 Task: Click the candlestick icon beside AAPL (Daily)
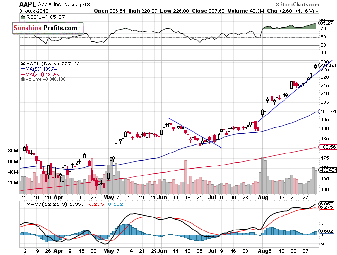(23, 64)
